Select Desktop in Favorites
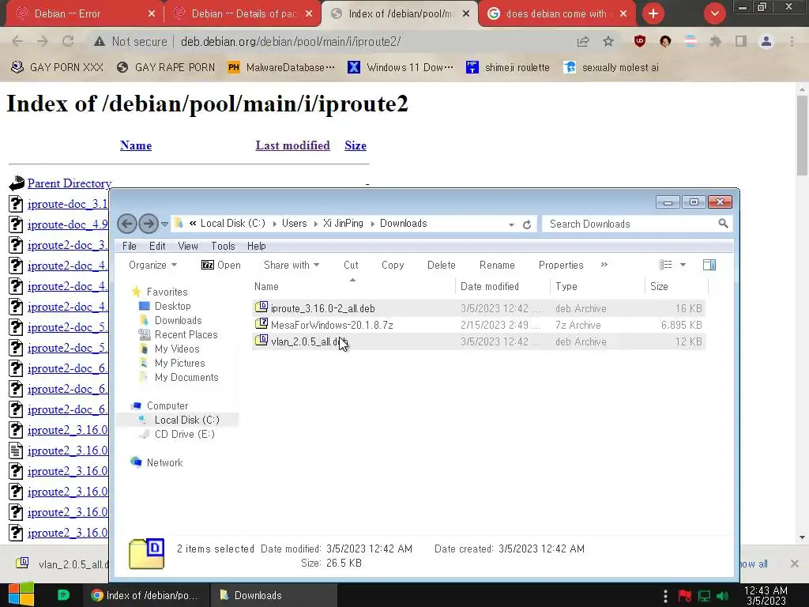 pyautogui.click(x=172, y=306)
